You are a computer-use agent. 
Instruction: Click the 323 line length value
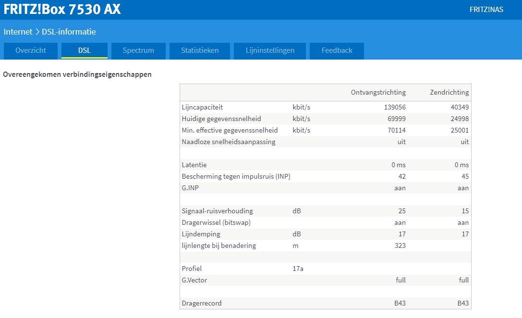pos(399,245)
